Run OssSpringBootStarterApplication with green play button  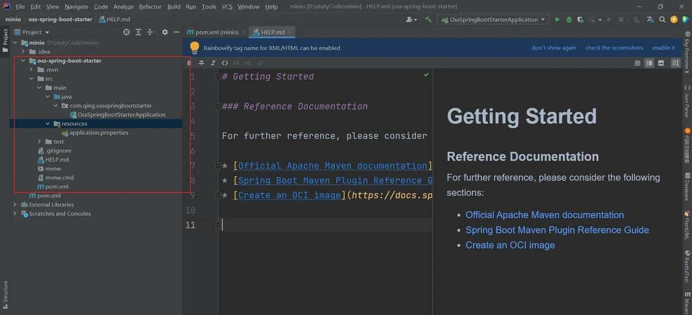point(557,19)
